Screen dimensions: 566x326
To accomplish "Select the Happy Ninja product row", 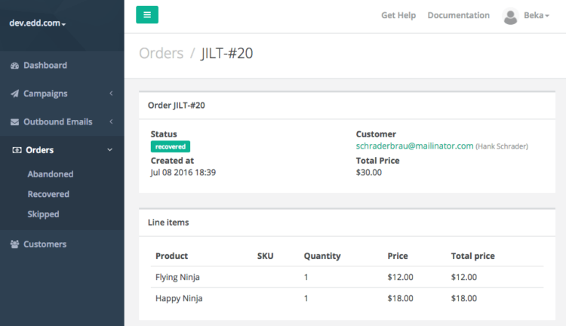I will coord(347,298).
